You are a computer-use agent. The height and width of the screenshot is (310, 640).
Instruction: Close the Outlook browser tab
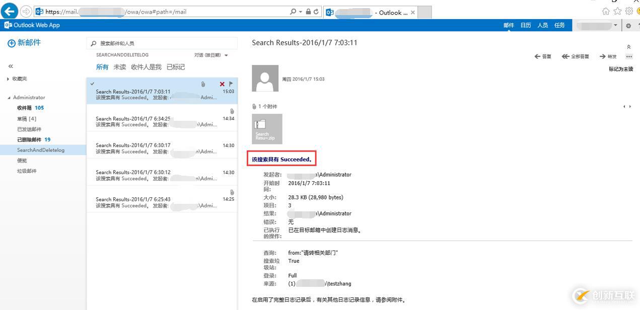tap(413, 13)
